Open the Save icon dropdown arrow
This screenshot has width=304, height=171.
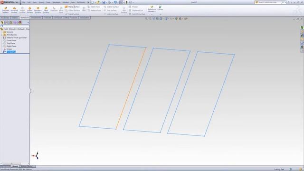(106, 2)
